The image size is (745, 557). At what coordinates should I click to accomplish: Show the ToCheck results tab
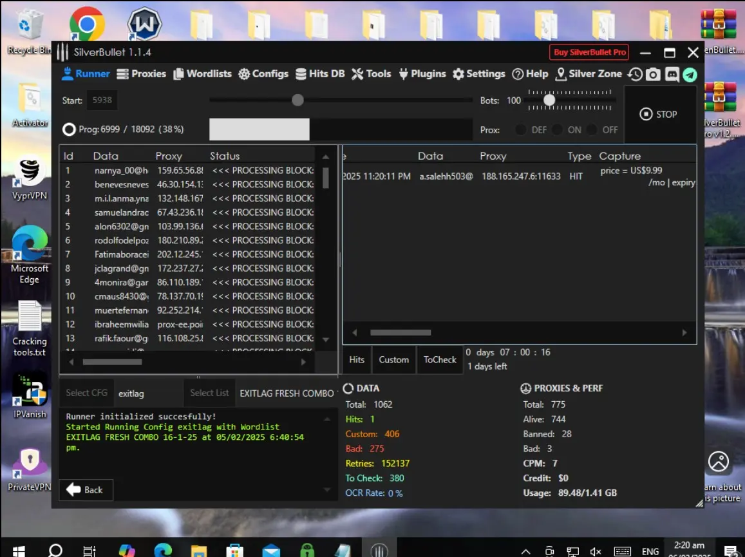pos(440,360)
